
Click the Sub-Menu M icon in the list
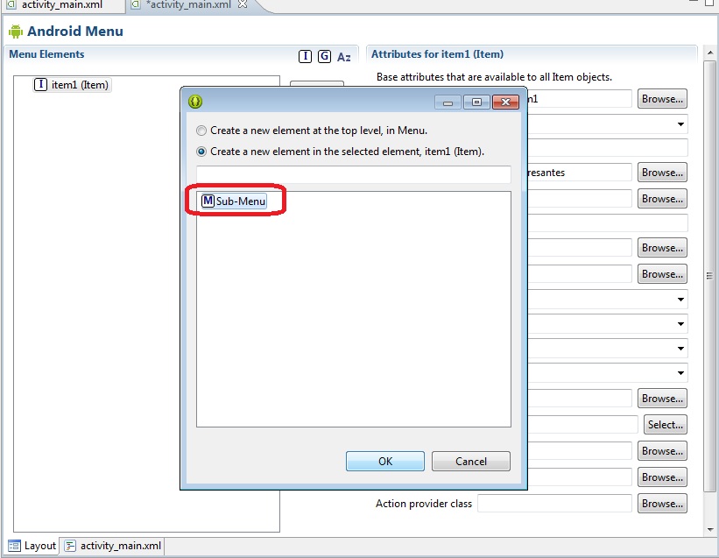coord(208,201)
